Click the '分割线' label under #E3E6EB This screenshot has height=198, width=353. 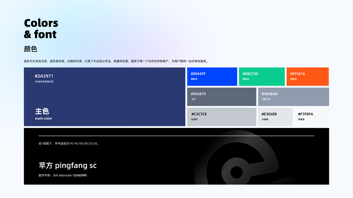[x=265, y=119]
